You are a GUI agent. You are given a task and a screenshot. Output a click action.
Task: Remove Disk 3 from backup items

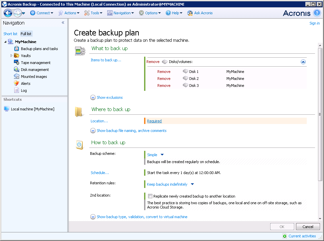164,86
